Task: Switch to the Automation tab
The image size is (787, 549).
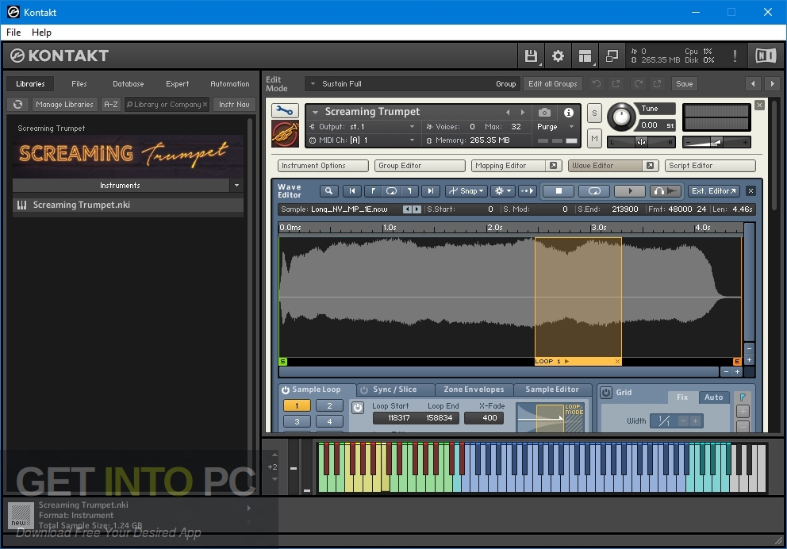Action: click(230, 84)
